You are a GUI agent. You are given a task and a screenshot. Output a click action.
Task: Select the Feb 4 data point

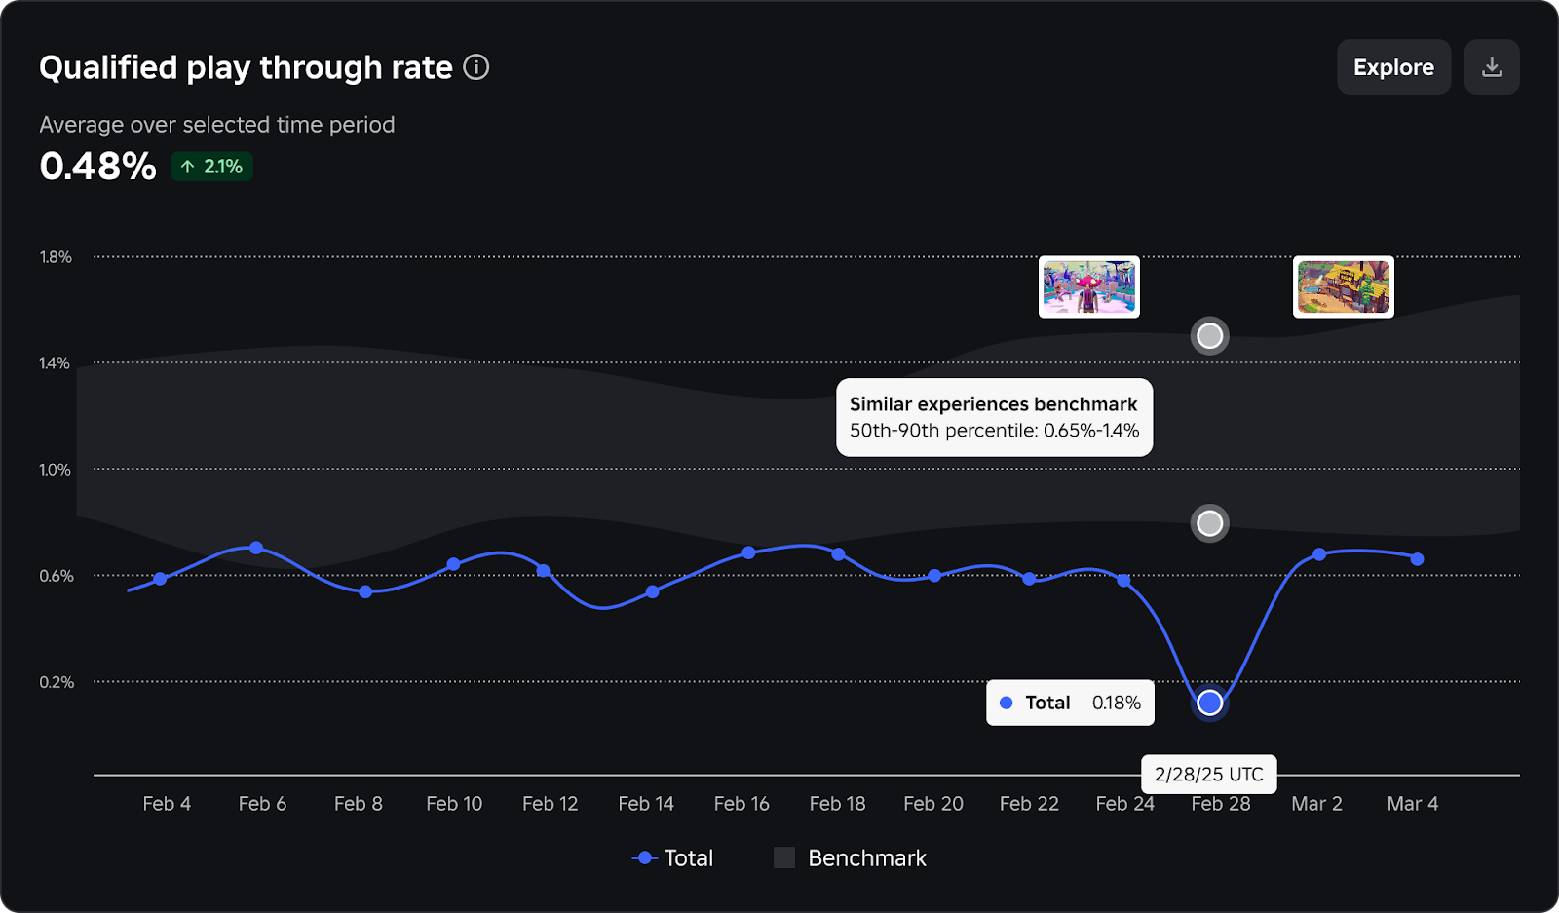[161, 579]
